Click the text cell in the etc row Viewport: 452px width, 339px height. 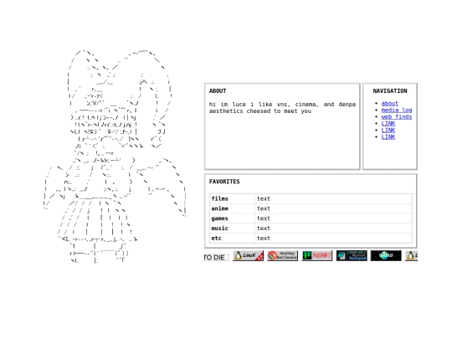(333, 238)
